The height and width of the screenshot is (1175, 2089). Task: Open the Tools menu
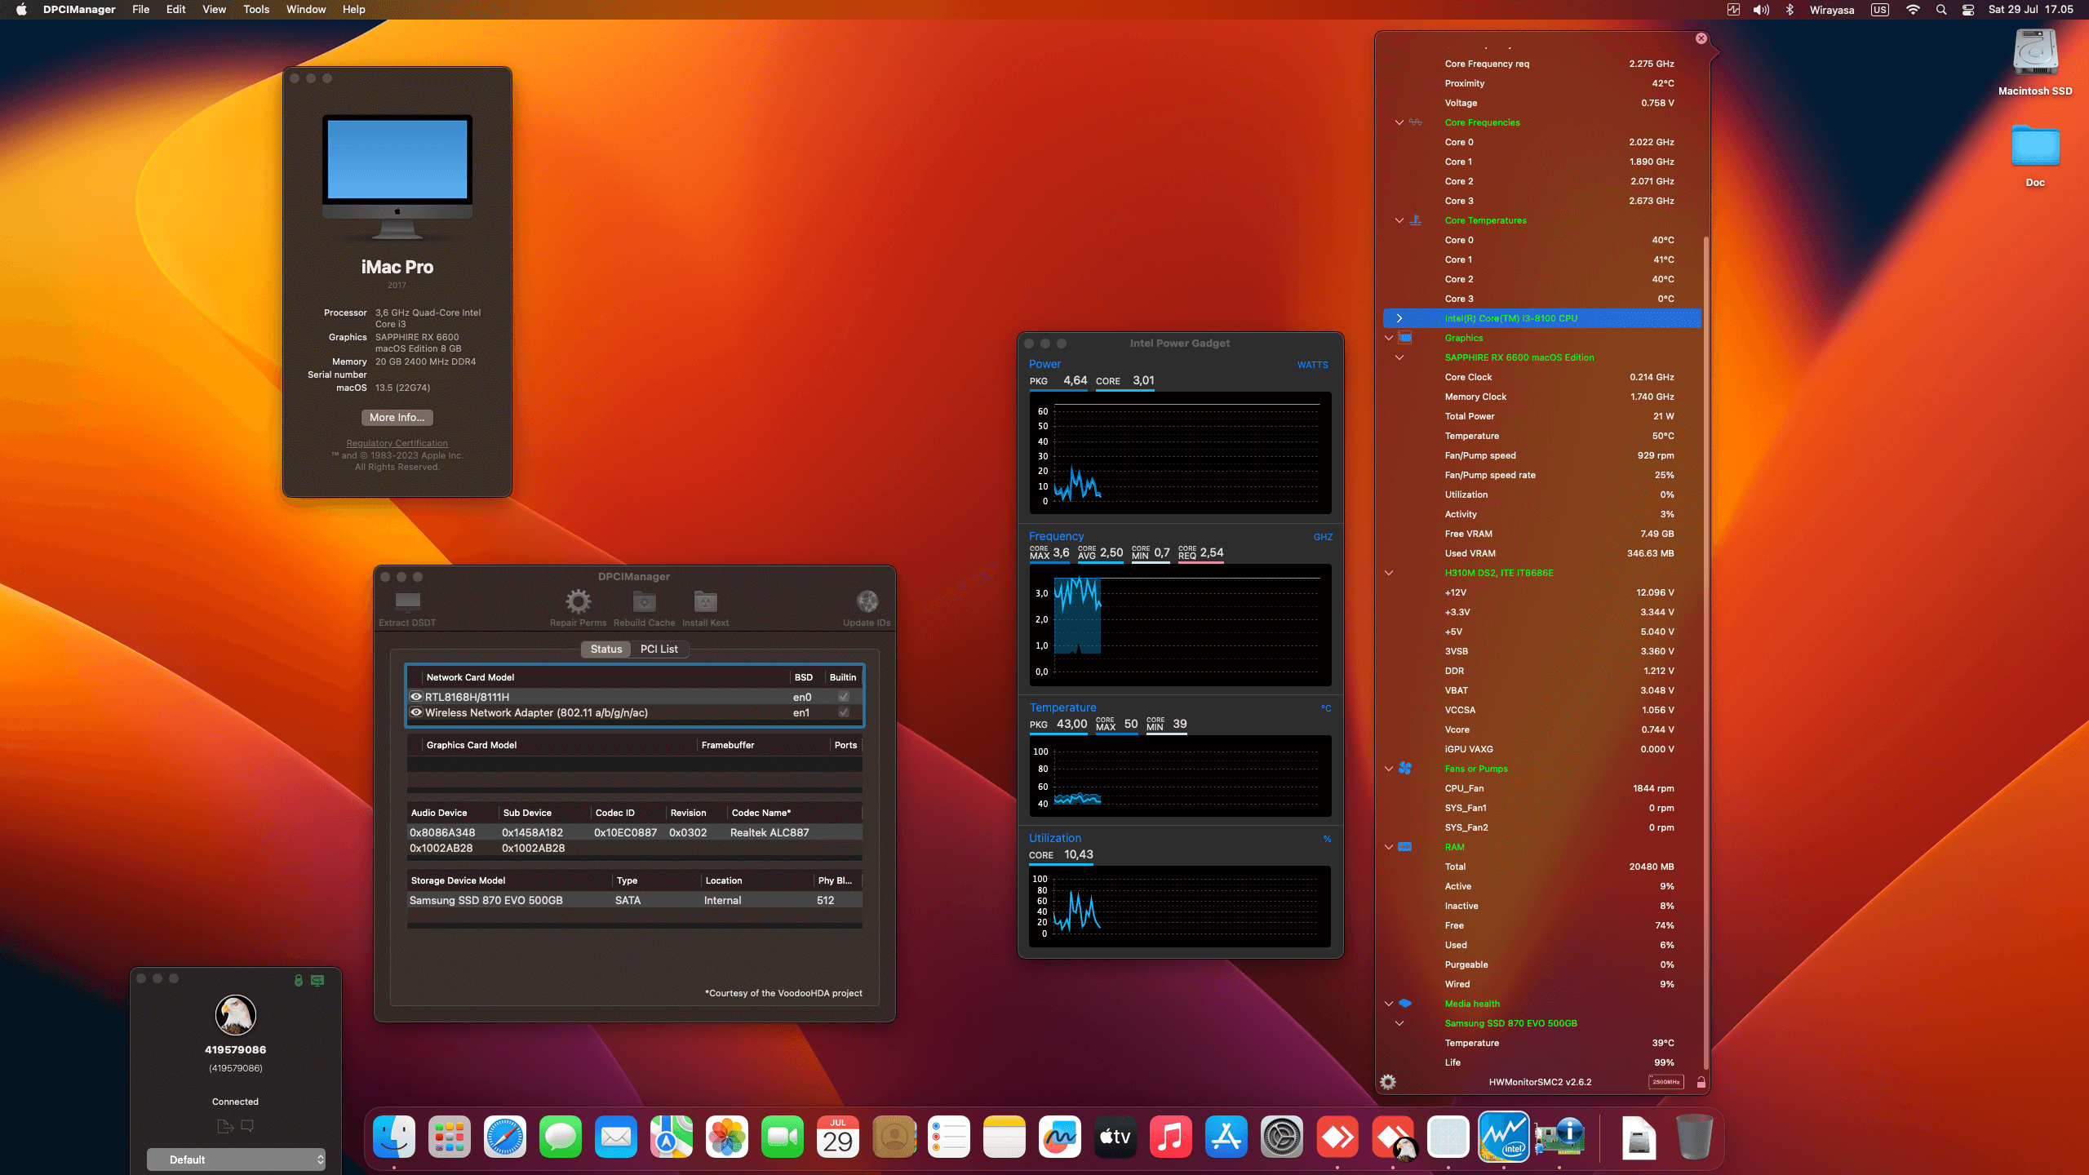(255, 9)
